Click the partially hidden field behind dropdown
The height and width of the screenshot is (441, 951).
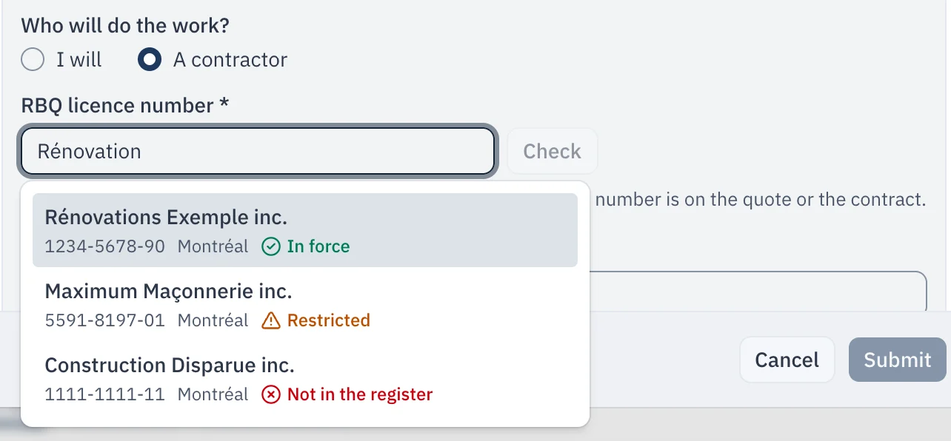tap(758, 292)
